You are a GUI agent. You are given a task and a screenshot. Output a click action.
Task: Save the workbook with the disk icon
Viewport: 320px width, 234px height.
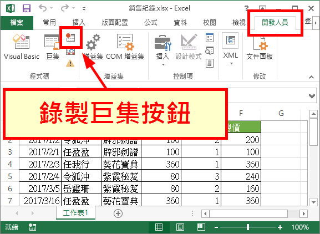click(x=27, y=8)
